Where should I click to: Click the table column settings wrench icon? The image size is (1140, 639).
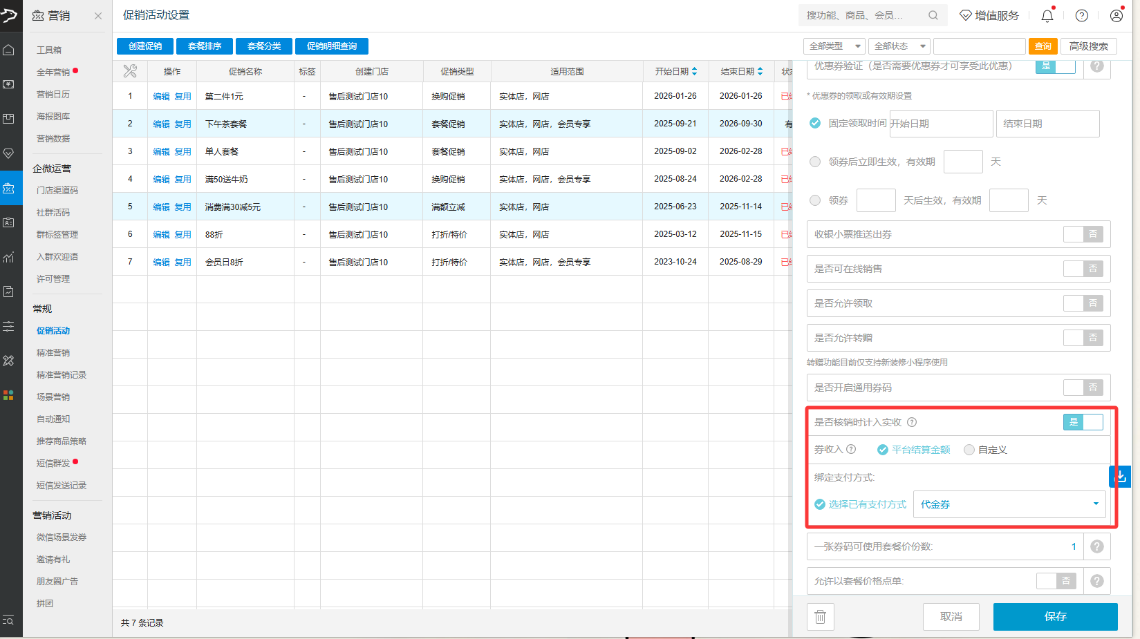click(130, 71)
